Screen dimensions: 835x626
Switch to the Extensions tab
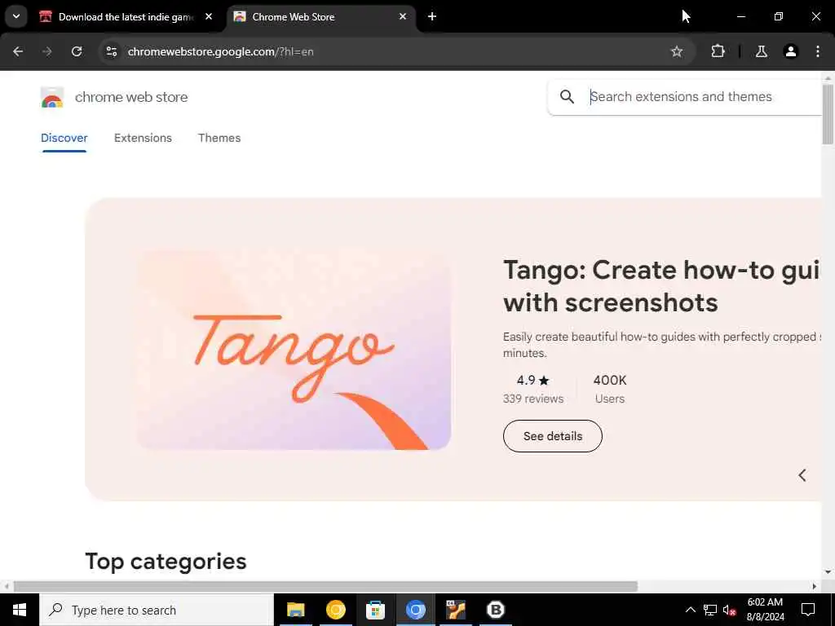pyautogui.click(x=143, y=138)
